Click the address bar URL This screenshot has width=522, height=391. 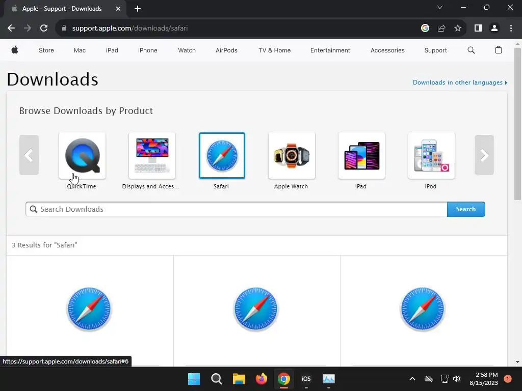pyautogui.click(x=130, y=29)
